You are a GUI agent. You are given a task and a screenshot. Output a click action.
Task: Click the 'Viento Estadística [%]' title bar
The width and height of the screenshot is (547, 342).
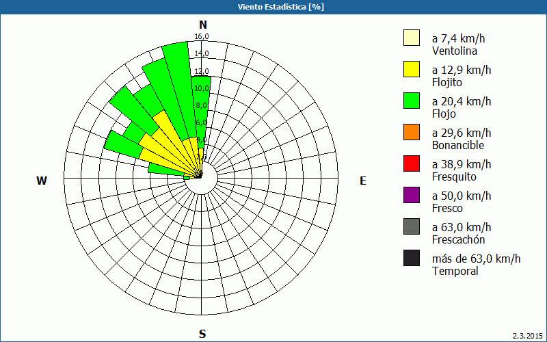pyautogui.click(x=273, y=7)
